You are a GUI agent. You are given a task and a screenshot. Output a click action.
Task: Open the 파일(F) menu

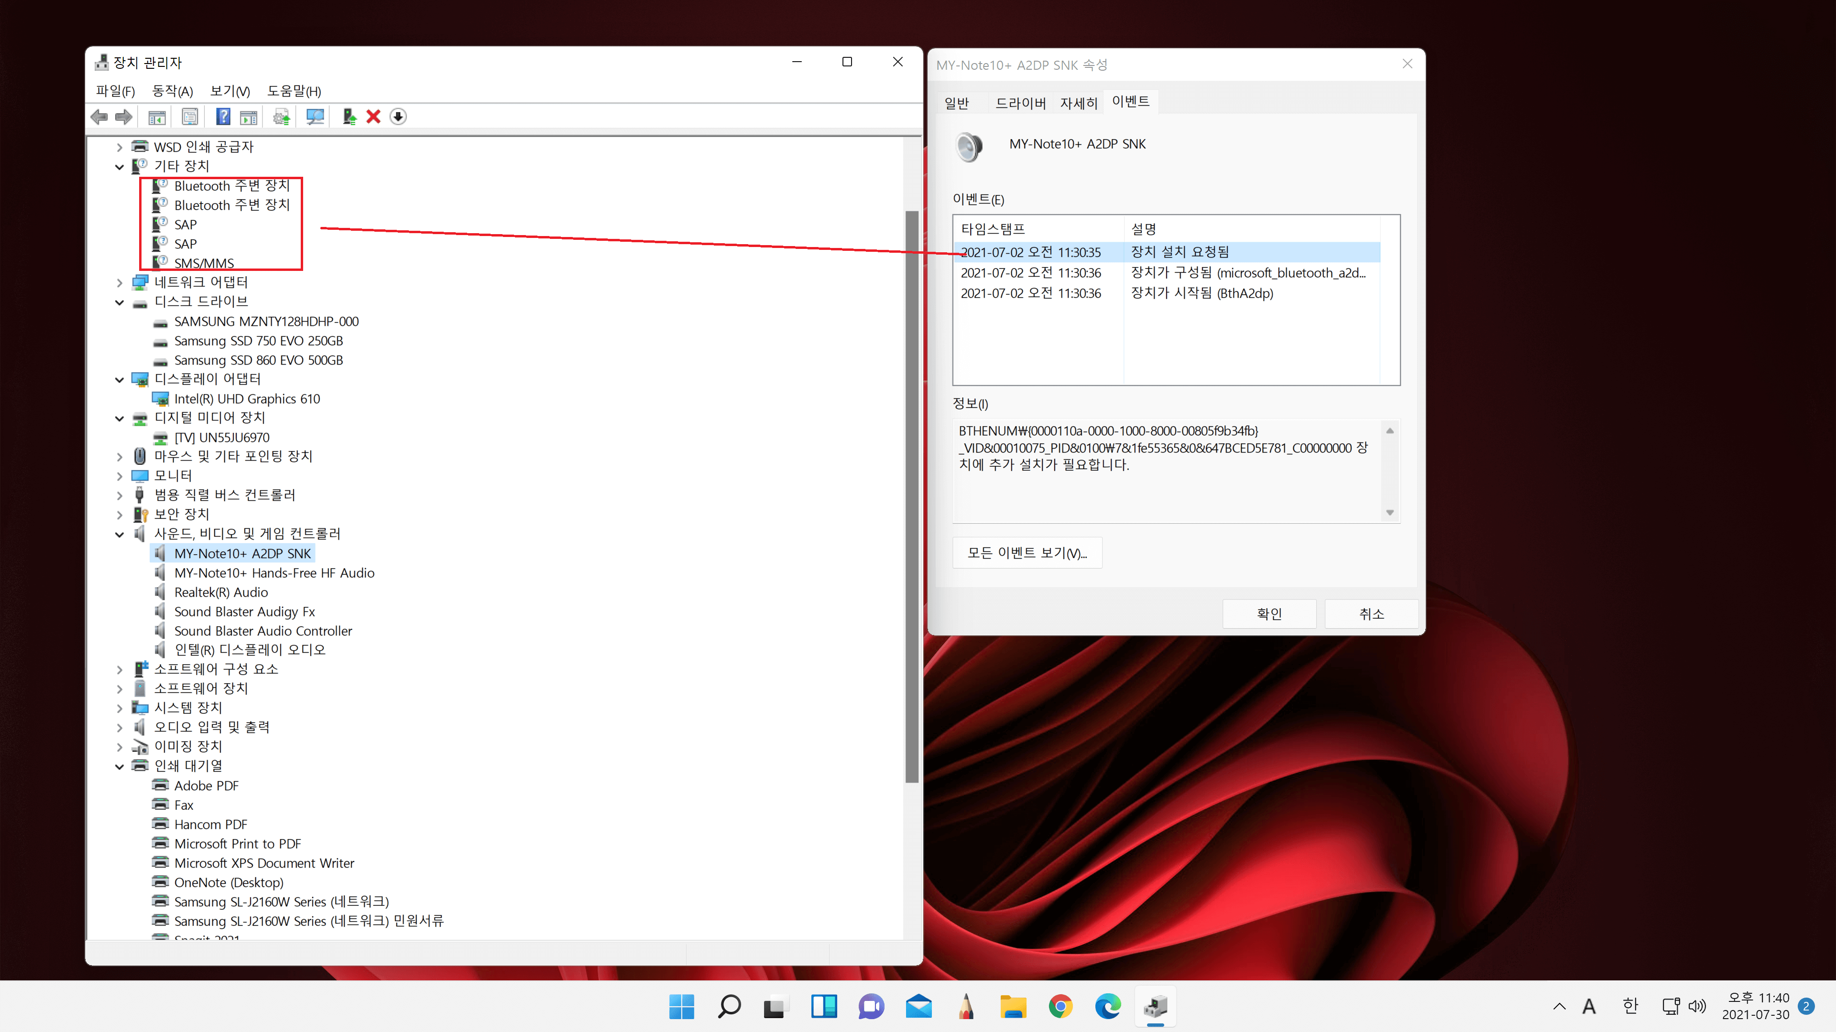point(115,91)
